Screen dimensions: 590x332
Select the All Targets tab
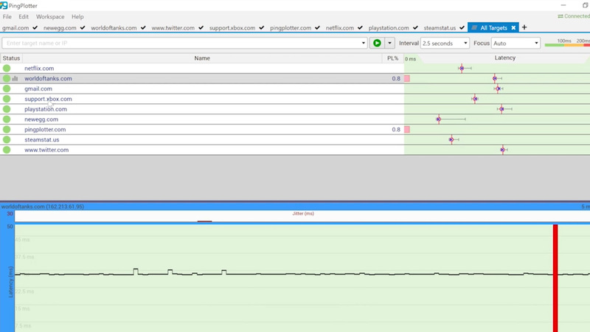[x=493, y=28]
